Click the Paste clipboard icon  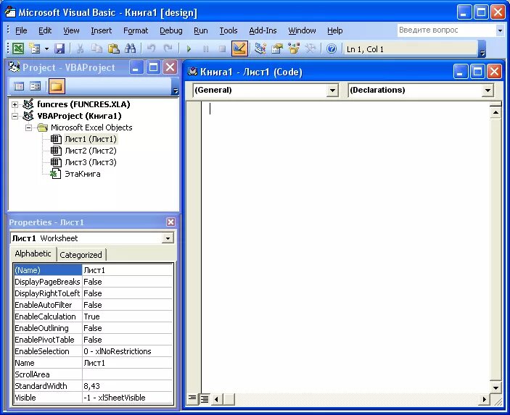(x=113, y=49)
